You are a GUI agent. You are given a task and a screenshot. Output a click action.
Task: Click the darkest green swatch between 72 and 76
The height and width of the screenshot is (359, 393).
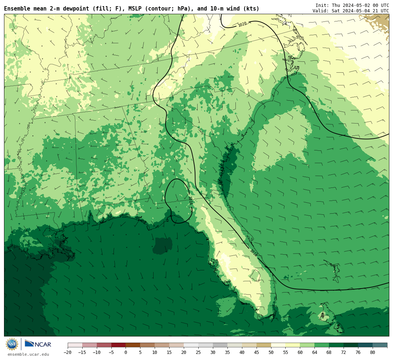coord(351,345)
